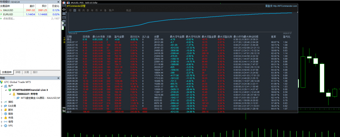Select the M tab in MTCommander
The image size is (340, 137).
(x=101, y=10)
